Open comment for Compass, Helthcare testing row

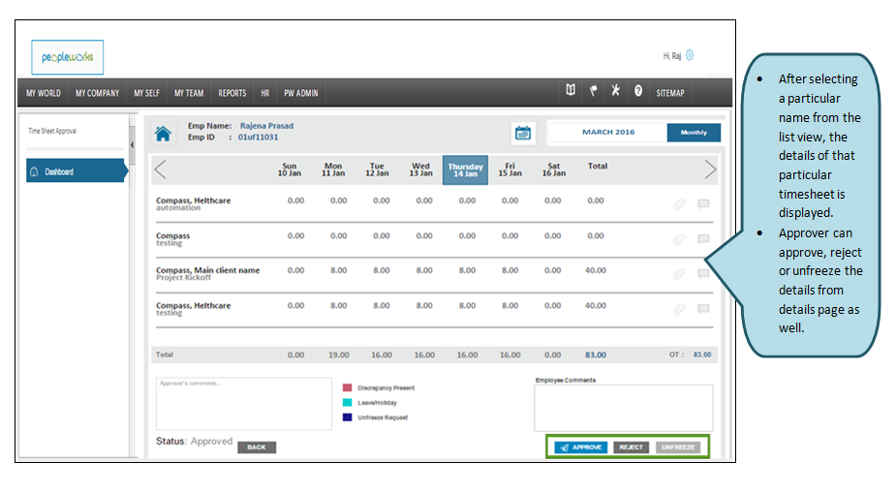703,309
